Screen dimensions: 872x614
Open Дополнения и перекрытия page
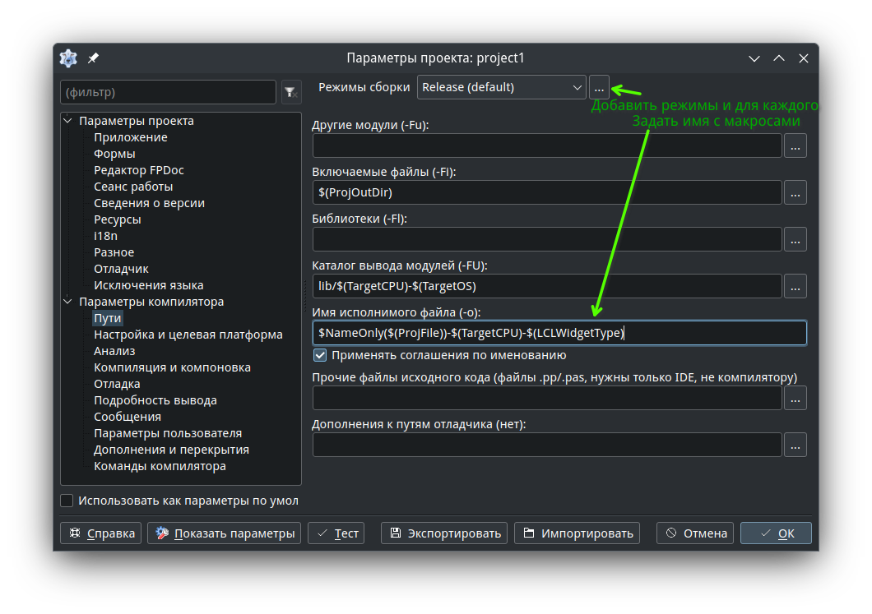click(171, 450)
